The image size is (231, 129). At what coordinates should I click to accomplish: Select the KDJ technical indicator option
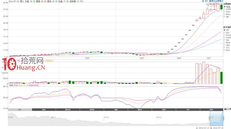pos(225,33)
